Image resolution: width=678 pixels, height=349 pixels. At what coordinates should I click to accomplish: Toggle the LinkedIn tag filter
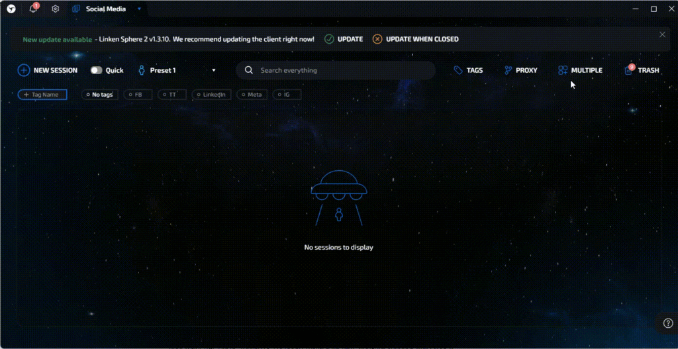211,94
